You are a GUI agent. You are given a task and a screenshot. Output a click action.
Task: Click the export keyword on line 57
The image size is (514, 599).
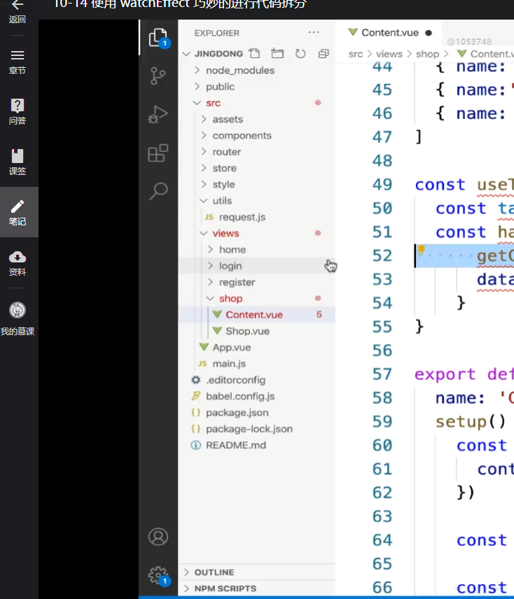[445, 374]
